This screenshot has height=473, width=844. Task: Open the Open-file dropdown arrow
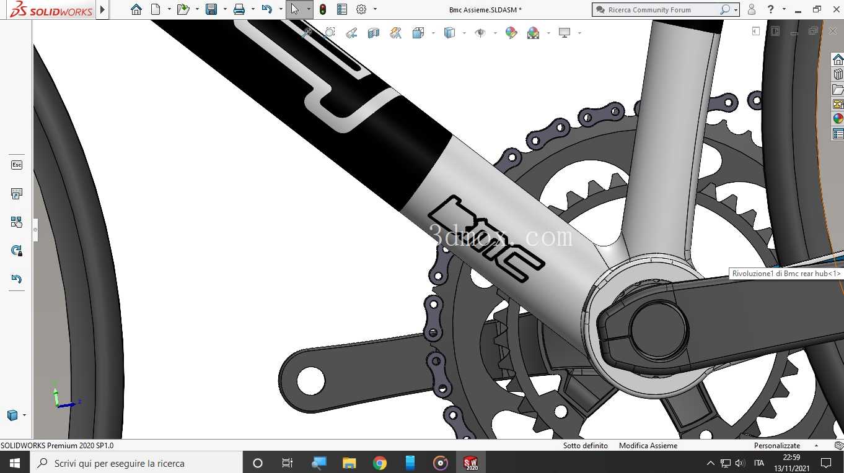197,9
